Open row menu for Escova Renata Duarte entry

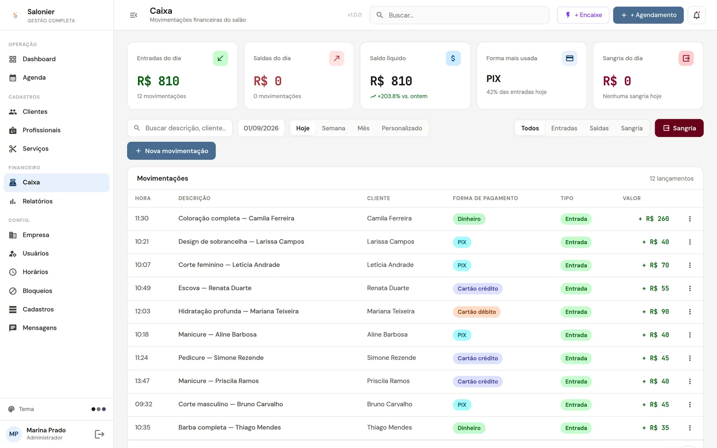[x=690, y=289]
